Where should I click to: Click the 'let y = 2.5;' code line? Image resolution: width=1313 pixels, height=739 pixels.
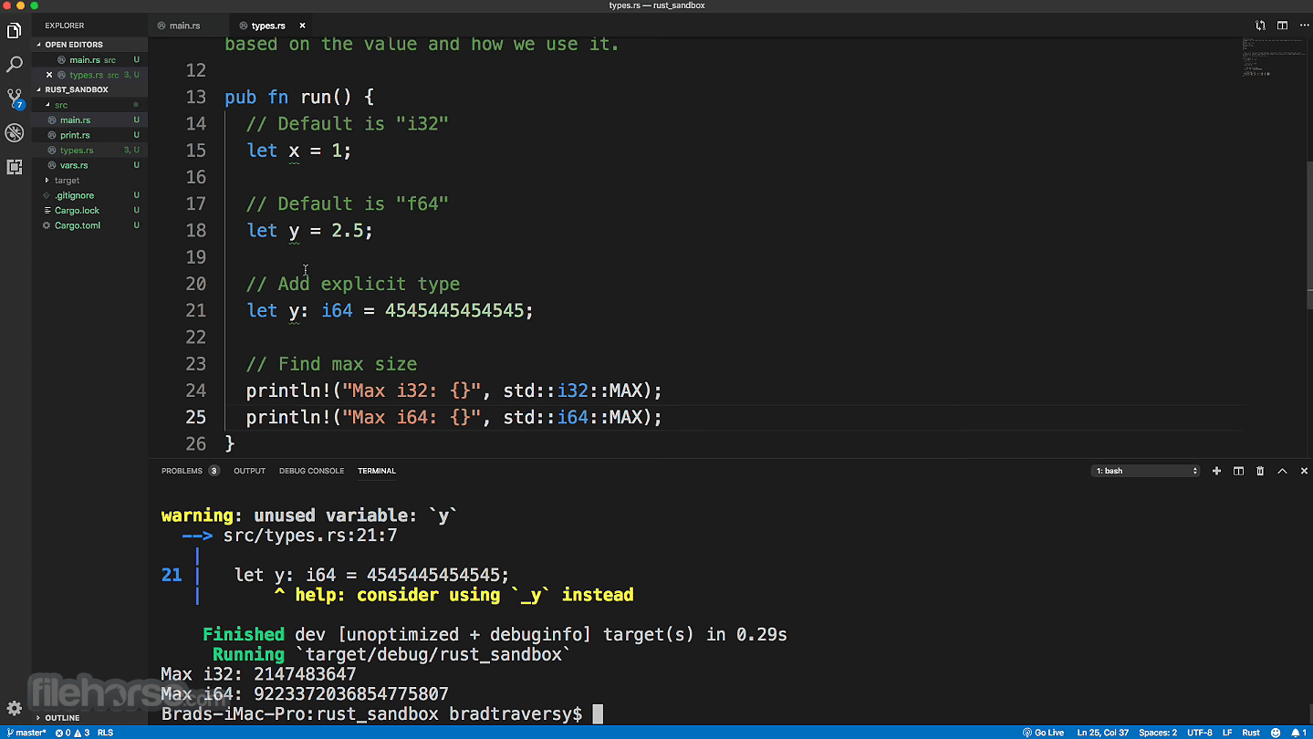(310, 231)
